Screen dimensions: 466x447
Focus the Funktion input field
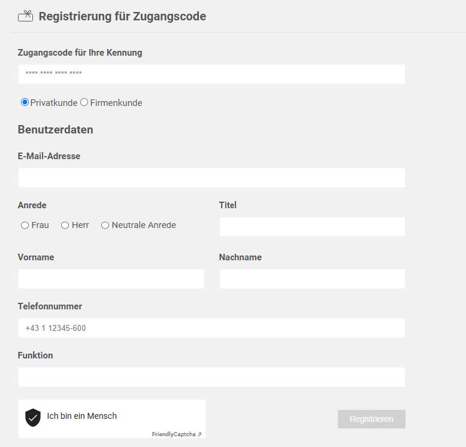211,377
